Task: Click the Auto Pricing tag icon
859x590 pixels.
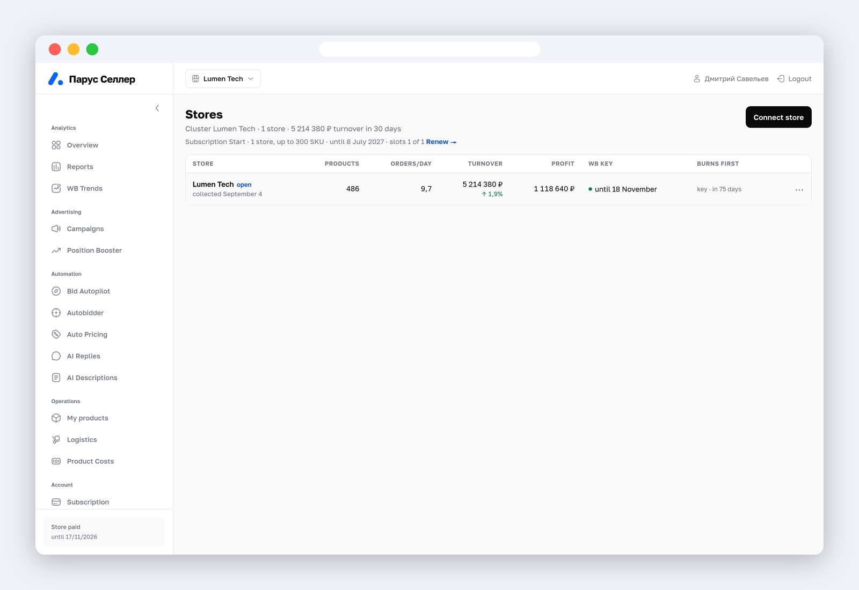Action: tap(56, 335)
